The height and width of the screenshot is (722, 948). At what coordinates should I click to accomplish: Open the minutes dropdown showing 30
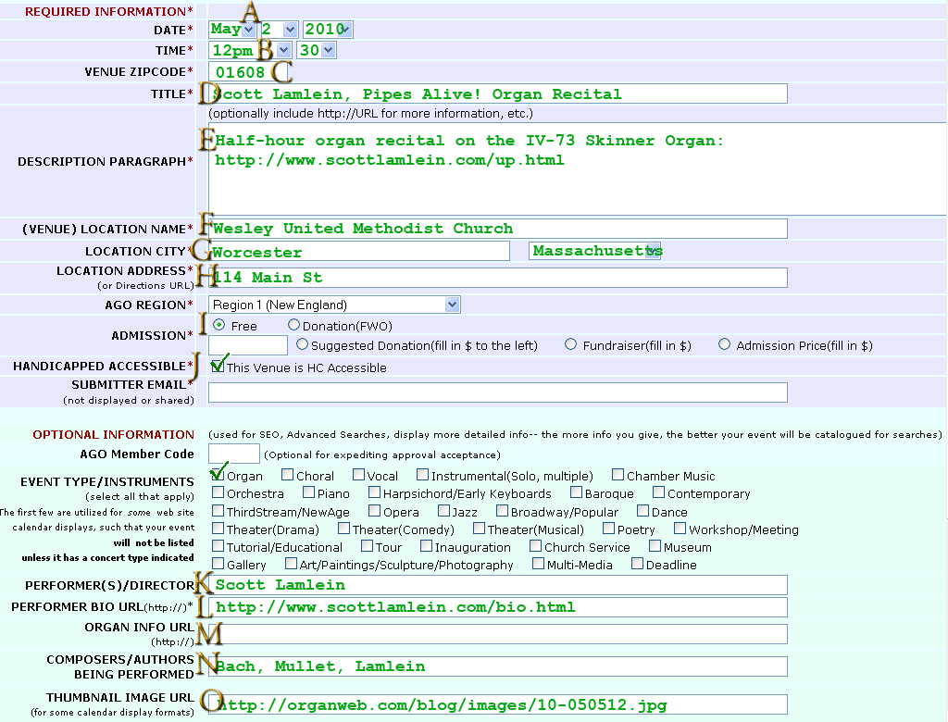point(317,50)
